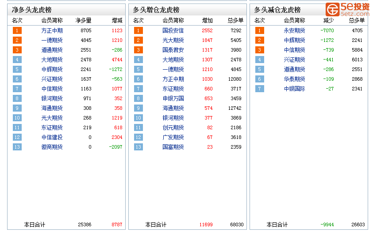The image size is (373, 232).
Task: Open 光大期货 in 净多头龙虎榜
Action: [x=52, y=118]
